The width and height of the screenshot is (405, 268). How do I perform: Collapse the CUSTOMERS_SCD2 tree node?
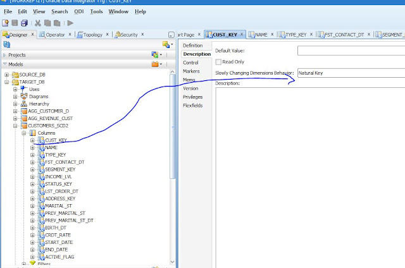click(x=15, y=126)
